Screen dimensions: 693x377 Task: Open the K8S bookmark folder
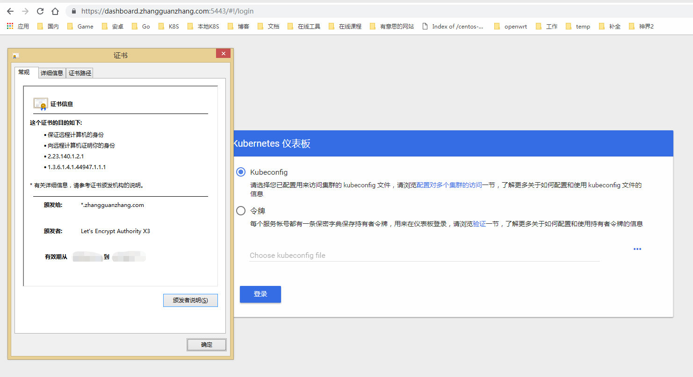168,27
